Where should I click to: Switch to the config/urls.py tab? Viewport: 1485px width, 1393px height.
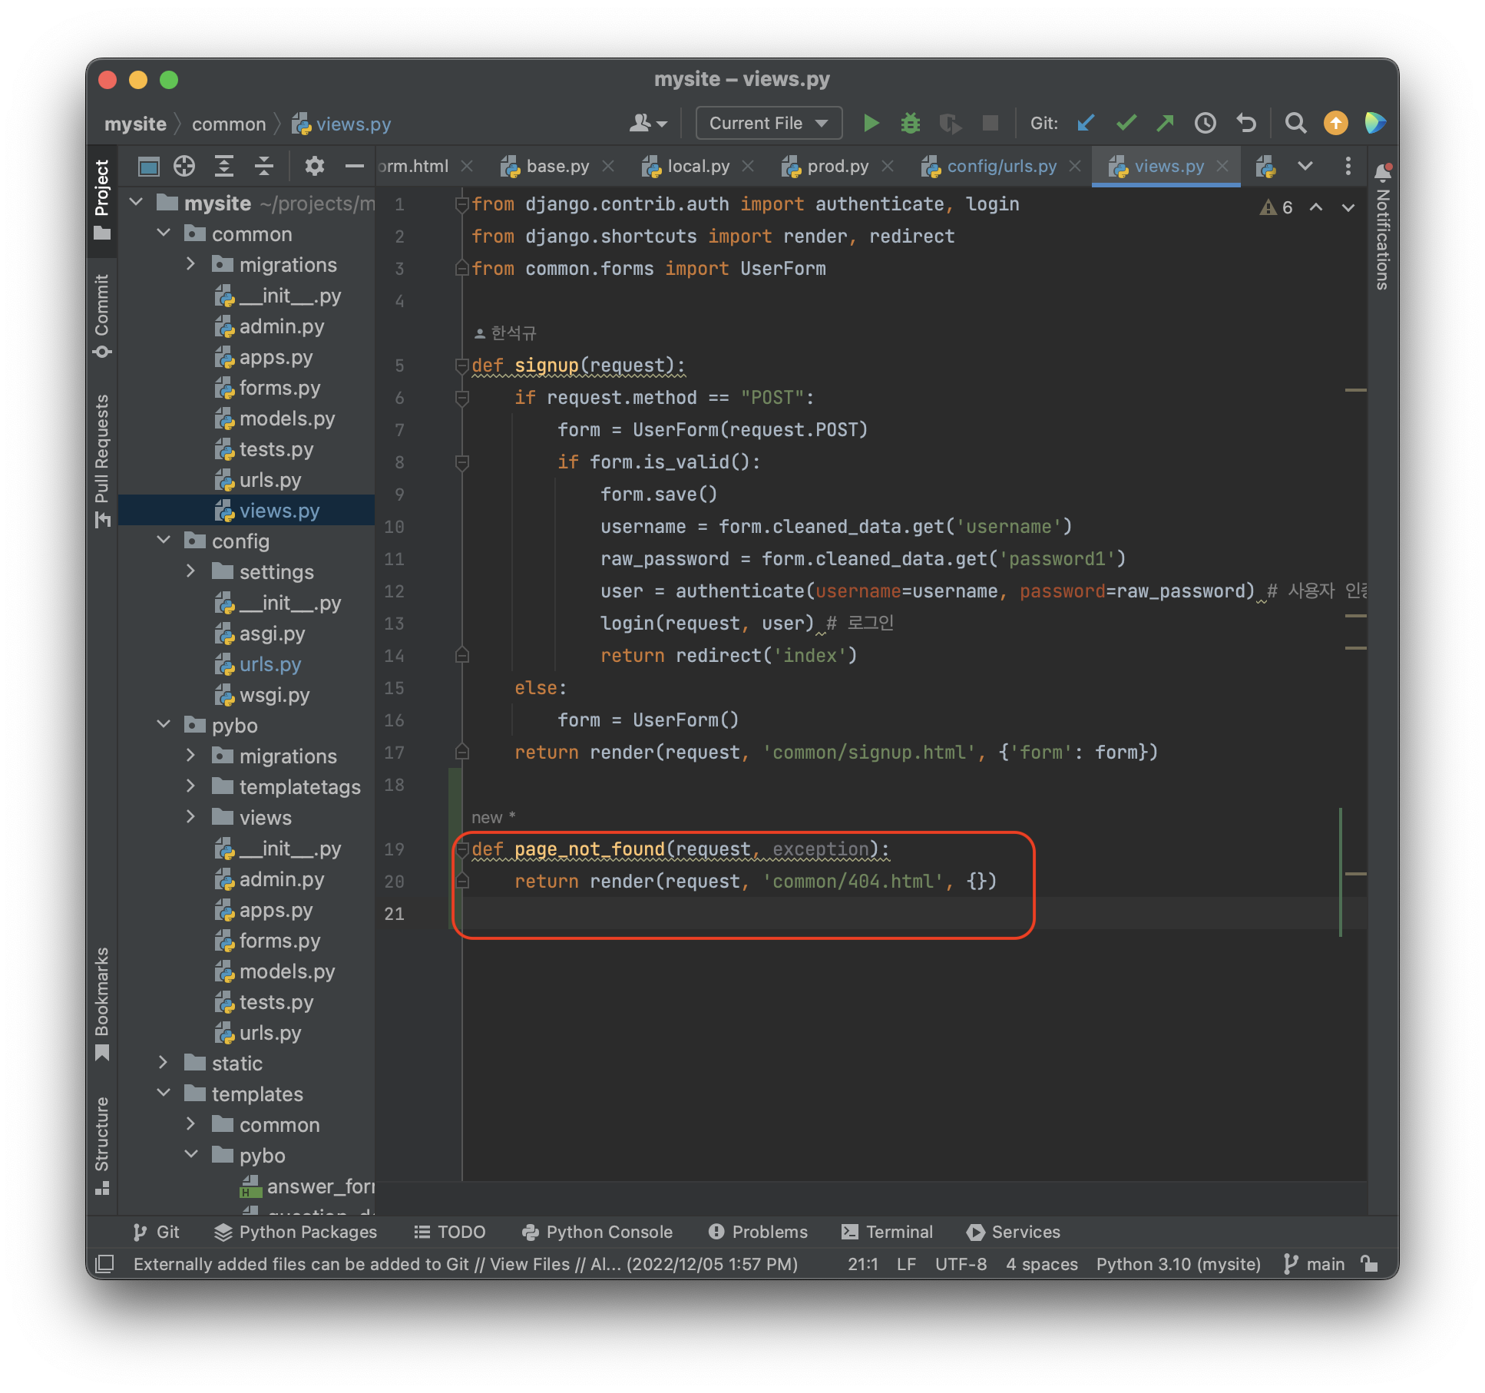1000,166
